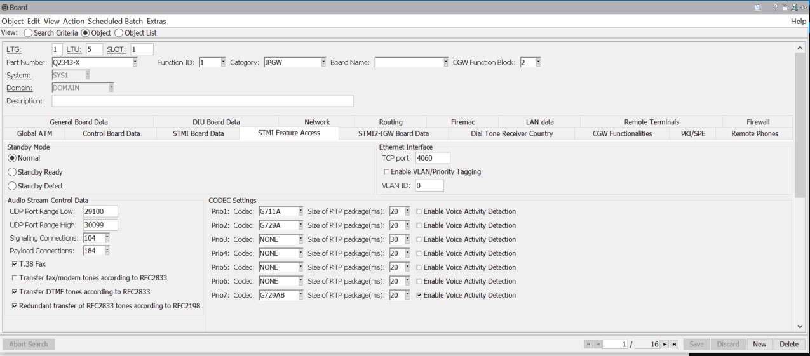Switch to the PKI/SPE tab
The image size is (810, 356).
pos(693,134)
